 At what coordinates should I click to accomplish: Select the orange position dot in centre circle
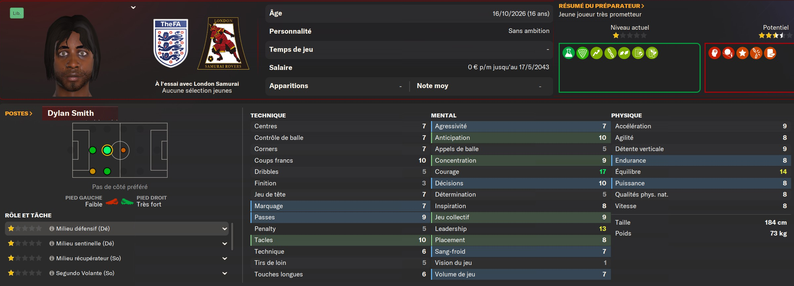123,150
